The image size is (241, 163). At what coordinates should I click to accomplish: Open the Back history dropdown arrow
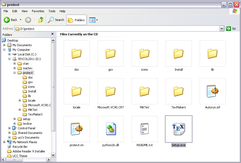click(20, 20)
